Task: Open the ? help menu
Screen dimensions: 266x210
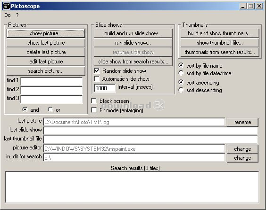Action: 17,15
